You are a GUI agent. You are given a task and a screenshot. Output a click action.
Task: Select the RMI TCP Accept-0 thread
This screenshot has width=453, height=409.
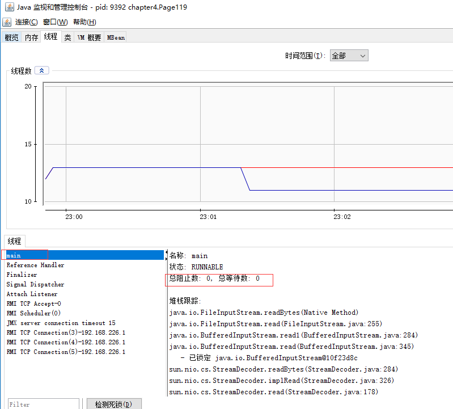click(x=34, y=303)
